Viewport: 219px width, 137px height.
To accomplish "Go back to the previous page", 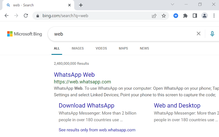I will click(7, 16).
